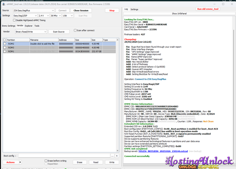This screenshot has width=236, height=169.
Task: Enable Disable HighSpeed eMMC Timing checkbox
Action: 15,20
